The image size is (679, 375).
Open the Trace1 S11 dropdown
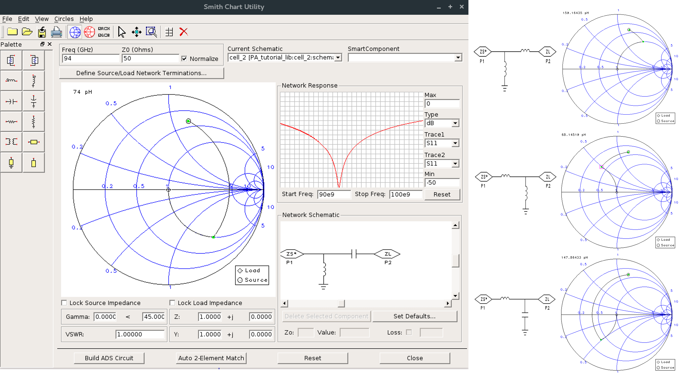(x=455, y=143)
